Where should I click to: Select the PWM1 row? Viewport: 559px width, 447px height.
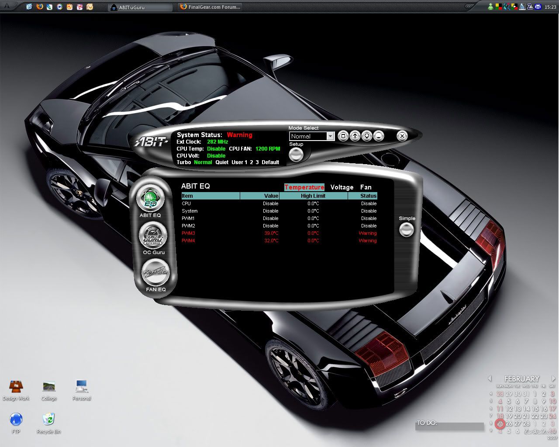tap(279, 218)
